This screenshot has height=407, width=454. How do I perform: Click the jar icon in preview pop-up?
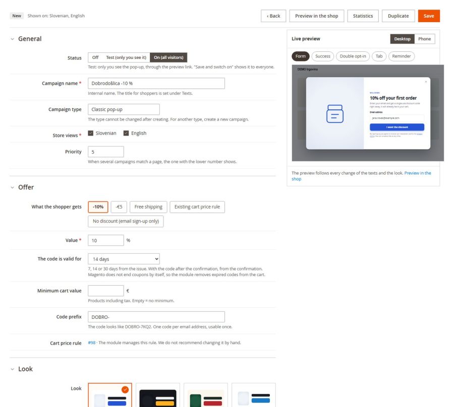click(335, 114)
